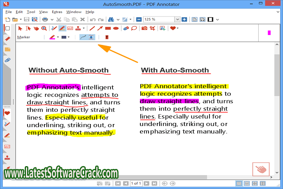Select the Pen drawing tool
The width and height of the screenshot is (283, 189).
(54, 28)
